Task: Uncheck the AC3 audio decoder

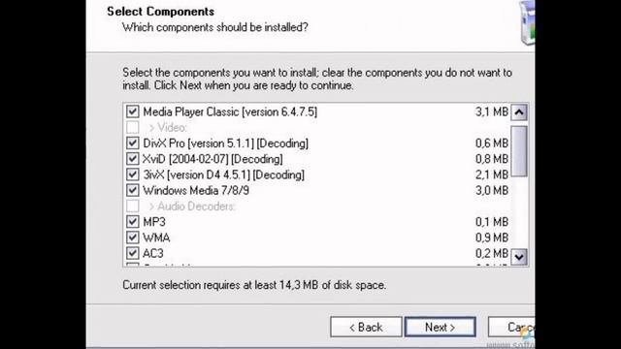Action: [x=133, y=253]
